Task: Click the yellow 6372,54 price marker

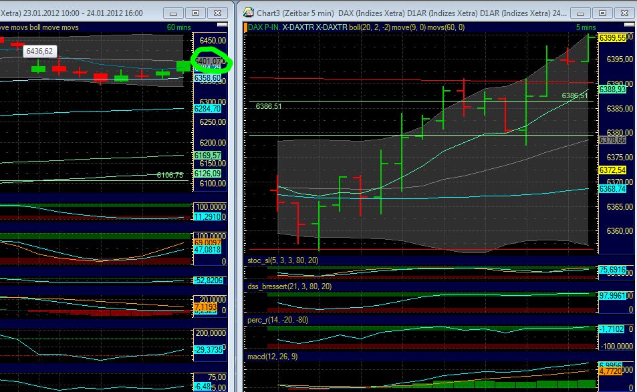Action: click(612, 170)
